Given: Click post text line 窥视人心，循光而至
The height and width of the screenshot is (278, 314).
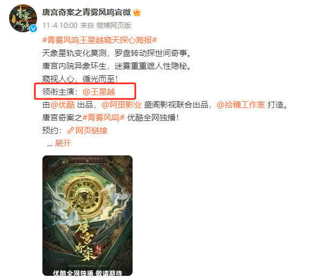Looking at the screenshot, I should (x=80, y=79).
